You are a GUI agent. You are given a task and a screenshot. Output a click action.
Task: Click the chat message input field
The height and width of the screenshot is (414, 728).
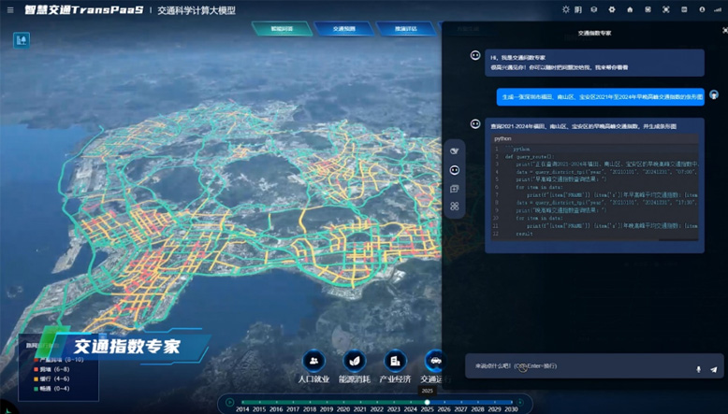pos(580,366)
